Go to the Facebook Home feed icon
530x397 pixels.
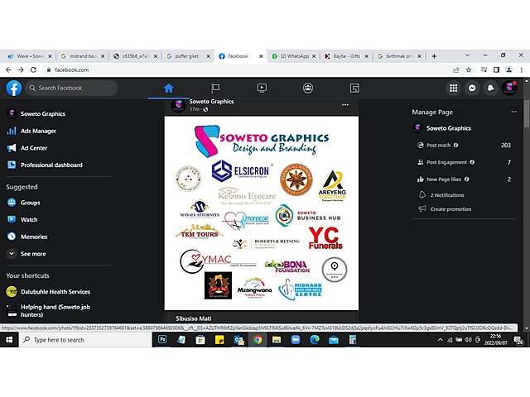click(x=169, y=88)
